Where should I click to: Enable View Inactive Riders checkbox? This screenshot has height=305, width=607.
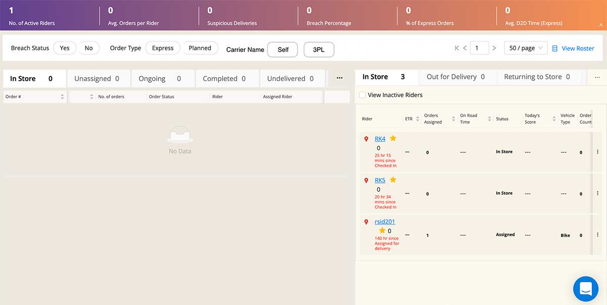click(362, 95)
